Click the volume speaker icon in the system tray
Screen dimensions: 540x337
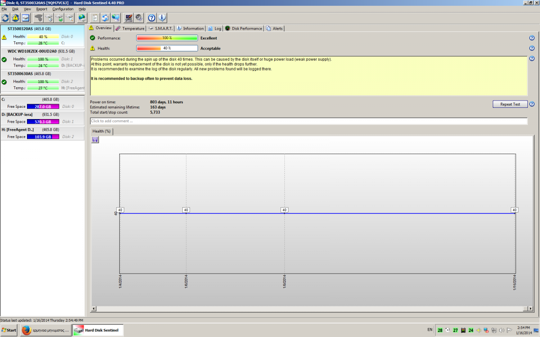coord(502,330)
